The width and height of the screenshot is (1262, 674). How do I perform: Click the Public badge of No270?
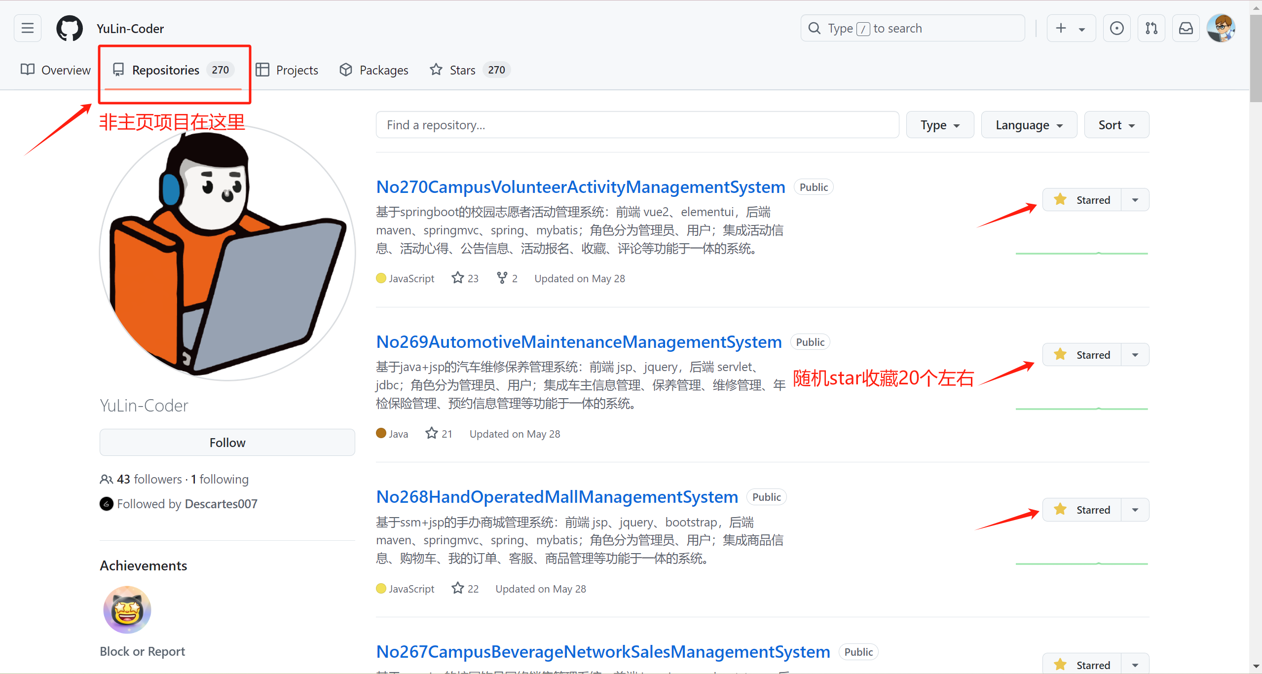pos(814,187)
